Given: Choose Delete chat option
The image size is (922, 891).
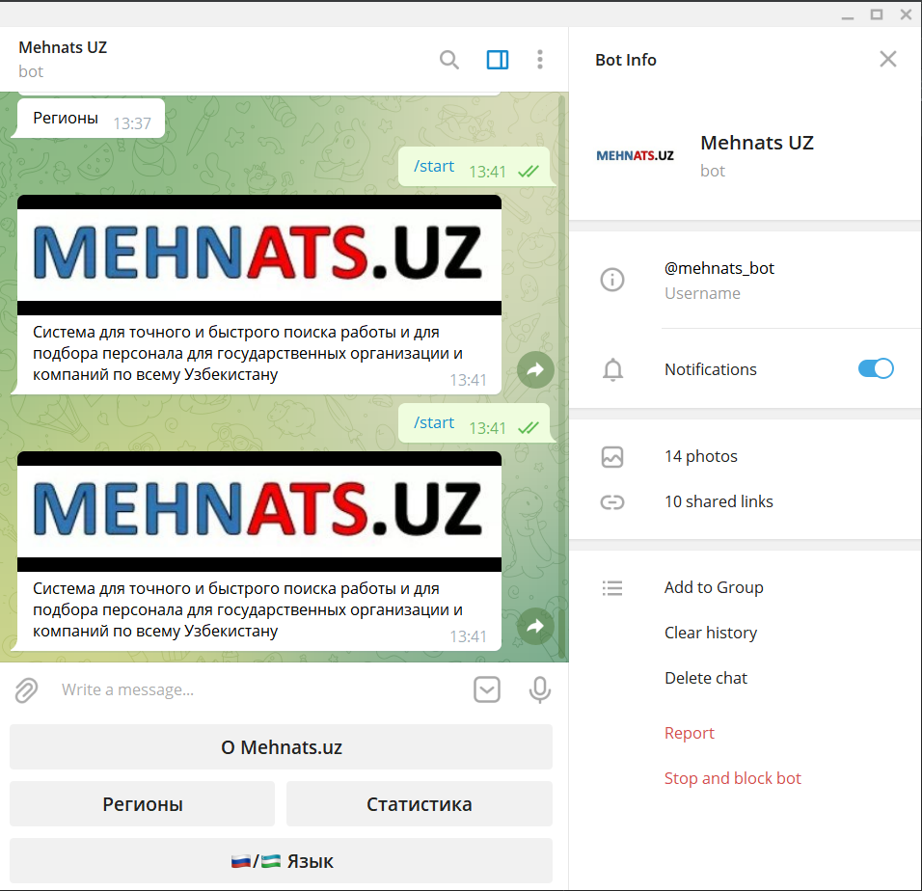Looking at the screenshot, I should click(x=706, y=678).
